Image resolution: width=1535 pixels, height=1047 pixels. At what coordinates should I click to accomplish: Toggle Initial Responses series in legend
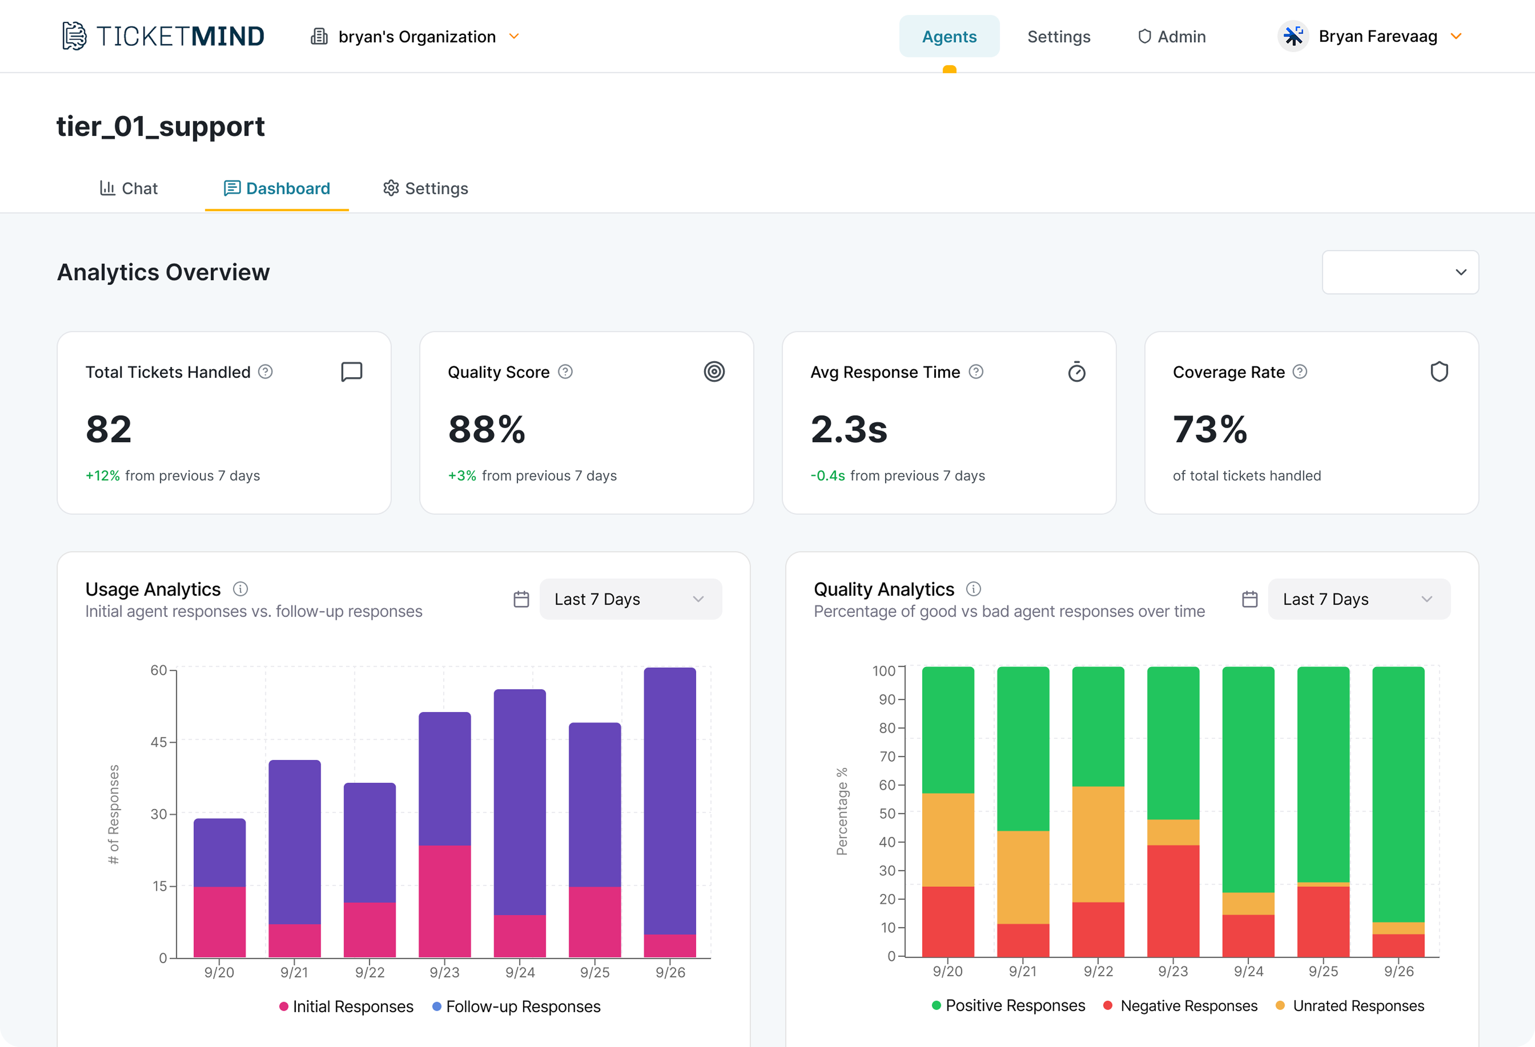(x=347, y=1007)
